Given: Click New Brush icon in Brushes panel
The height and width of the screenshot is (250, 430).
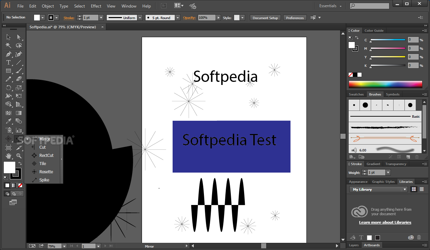Looking at the screenshot, I should [408, 157].
